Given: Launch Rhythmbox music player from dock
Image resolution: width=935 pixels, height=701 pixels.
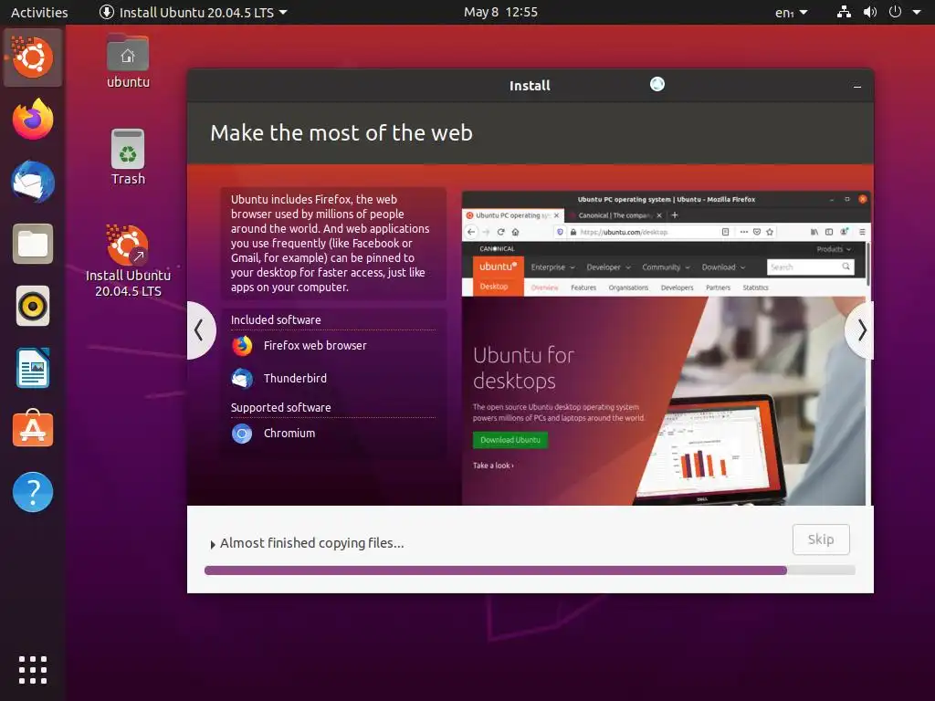Looking at the screenshot, I should coord(33,307).
